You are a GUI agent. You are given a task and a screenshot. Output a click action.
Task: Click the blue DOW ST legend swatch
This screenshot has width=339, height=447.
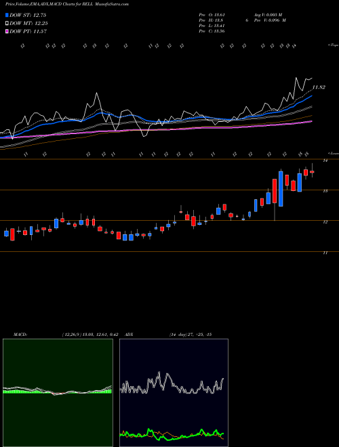7,15
